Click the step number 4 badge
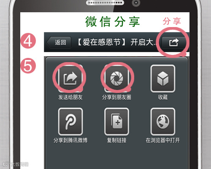This screenshot has width=211, height=169. 28,41
